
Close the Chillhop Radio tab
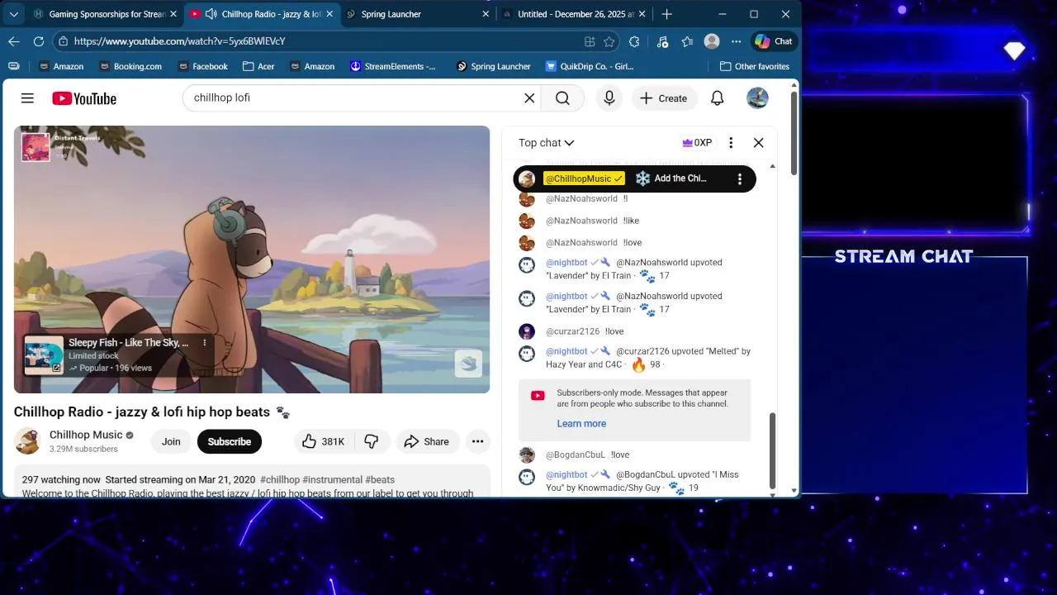point(329,14)
